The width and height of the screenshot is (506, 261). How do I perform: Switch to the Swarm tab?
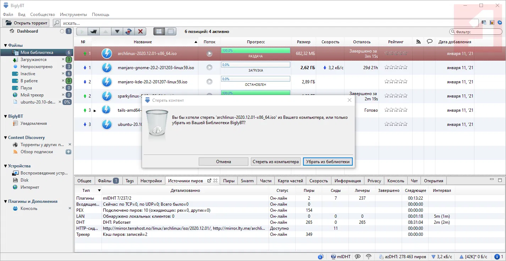pyautogui.click(x=247, y=181)
